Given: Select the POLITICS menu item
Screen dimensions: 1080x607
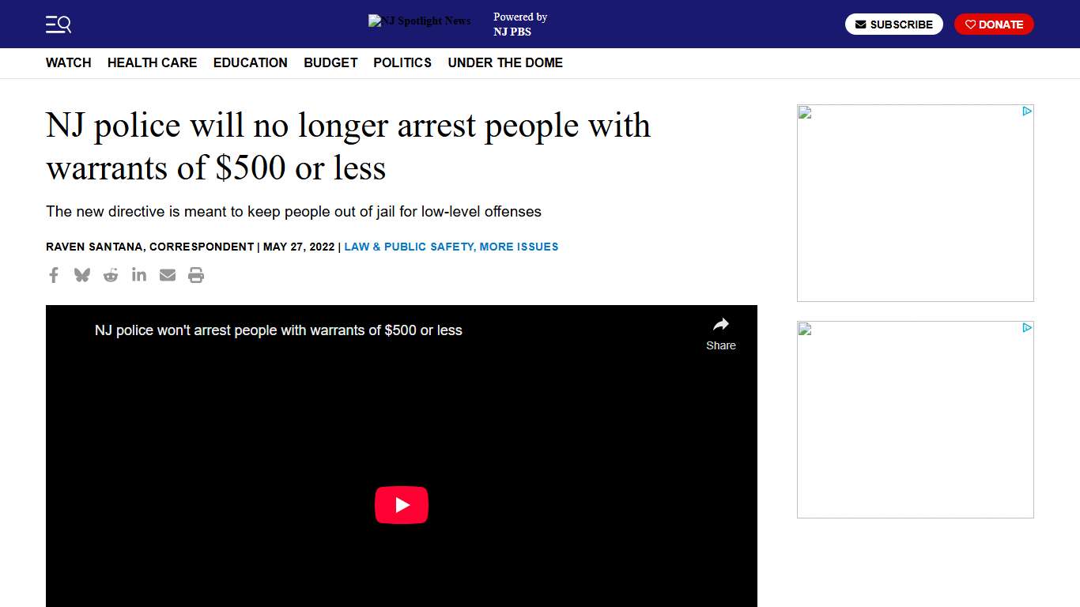Looking at the screenshot, I should pos(402,62).
